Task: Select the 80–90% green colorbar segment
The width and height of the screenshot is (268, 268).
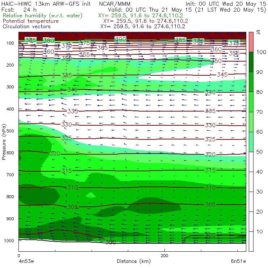Action: tap(251, 82)
